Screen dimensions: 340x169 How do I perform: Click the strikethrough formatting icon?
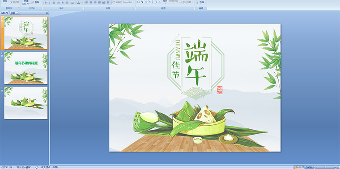pos(58,3)
